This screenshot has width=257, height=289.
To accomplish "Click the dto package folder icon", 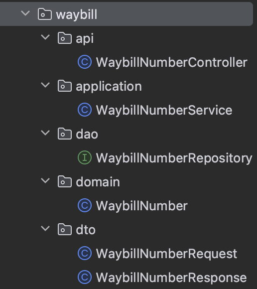I will [64, 230].
